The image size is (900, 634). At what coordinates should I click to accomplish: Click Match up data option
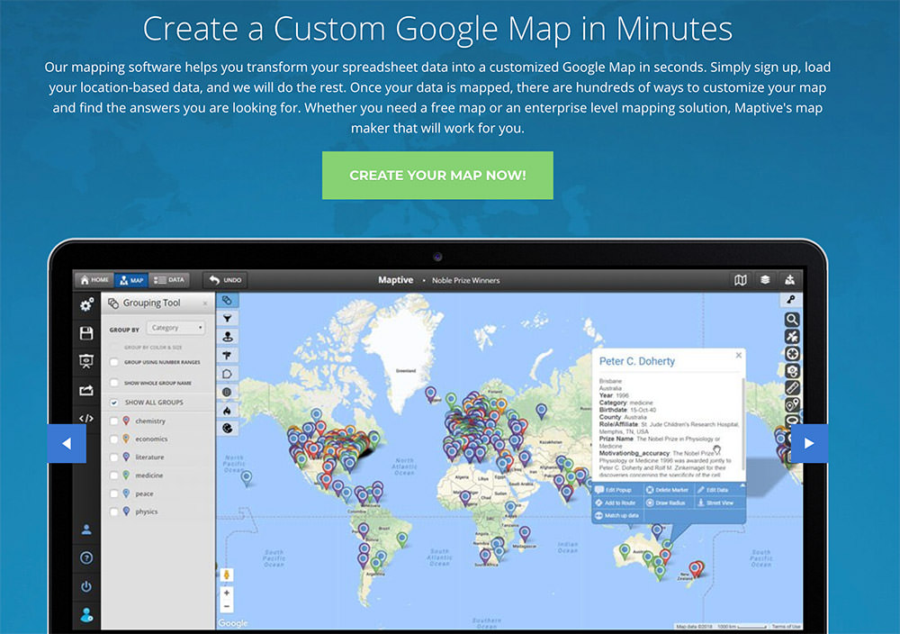point(617,515)
